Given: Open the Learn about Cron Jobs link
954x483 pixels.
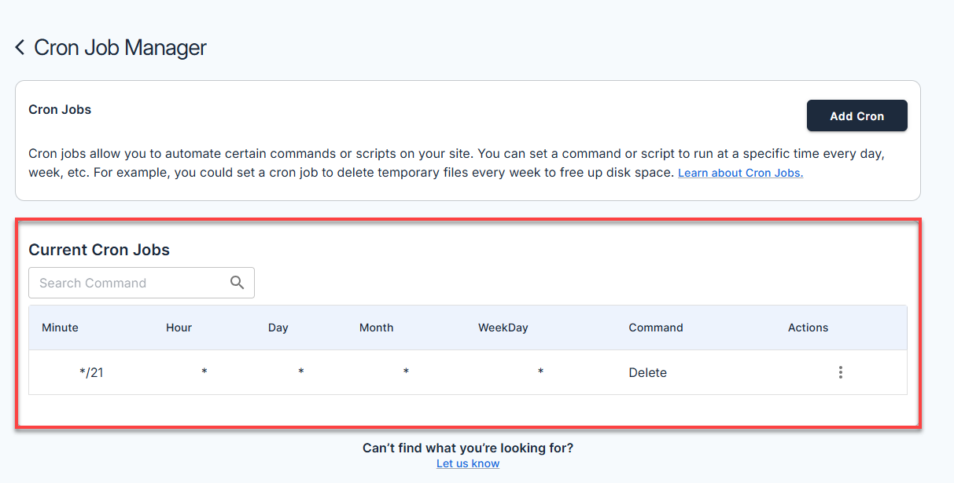Looking at the screenshot, I should point(740,173).
